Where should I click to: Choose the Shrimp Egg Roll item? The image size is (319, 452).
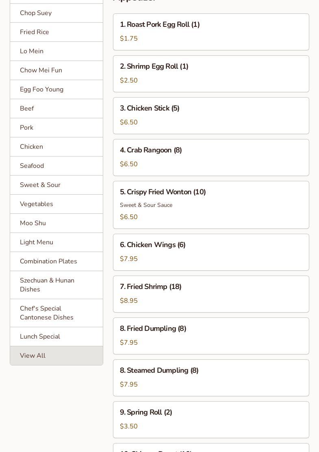(x=211, y=74)
